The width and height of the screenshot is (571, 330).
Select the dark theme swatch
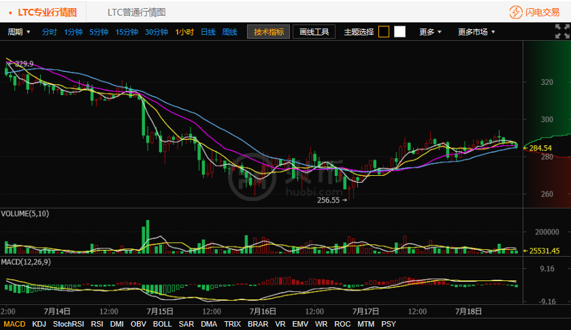(384, 32)
